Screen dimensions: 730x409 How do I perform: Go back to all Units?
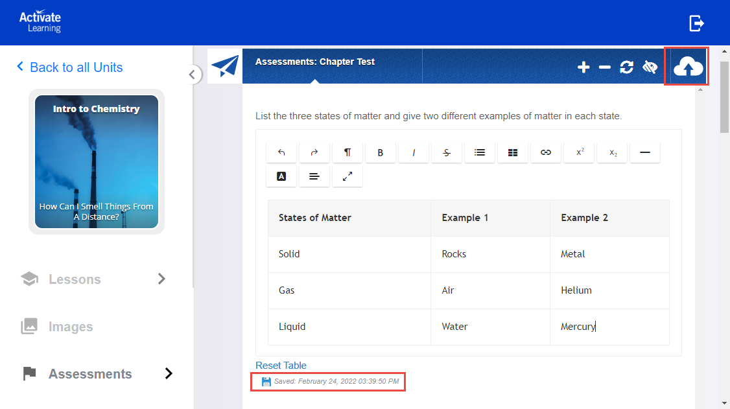coord(69,67)
